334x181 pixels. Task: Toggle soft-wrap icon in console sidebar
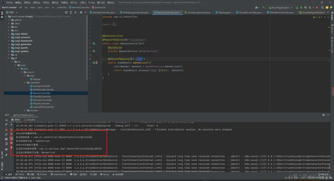pos(11,134)
